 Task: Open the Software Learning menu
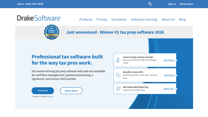point(144,19)
